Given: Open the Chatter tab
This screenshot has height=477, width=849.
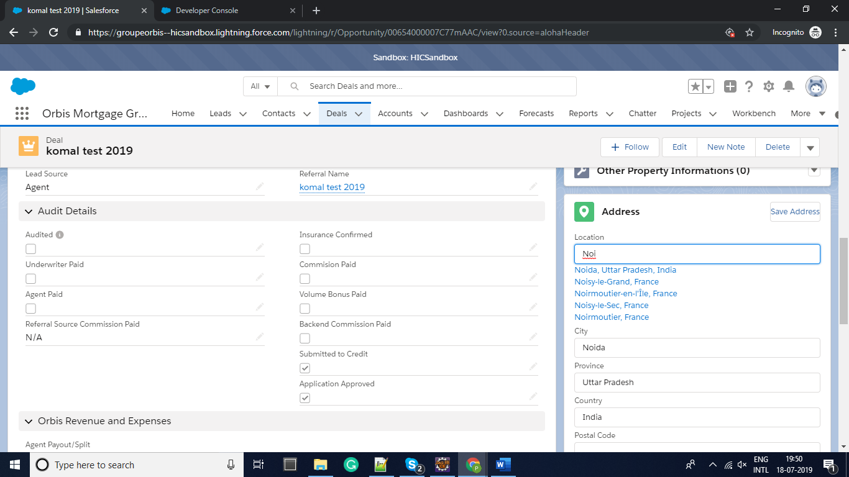Looking at the screenshot, I should click(643, 114).
